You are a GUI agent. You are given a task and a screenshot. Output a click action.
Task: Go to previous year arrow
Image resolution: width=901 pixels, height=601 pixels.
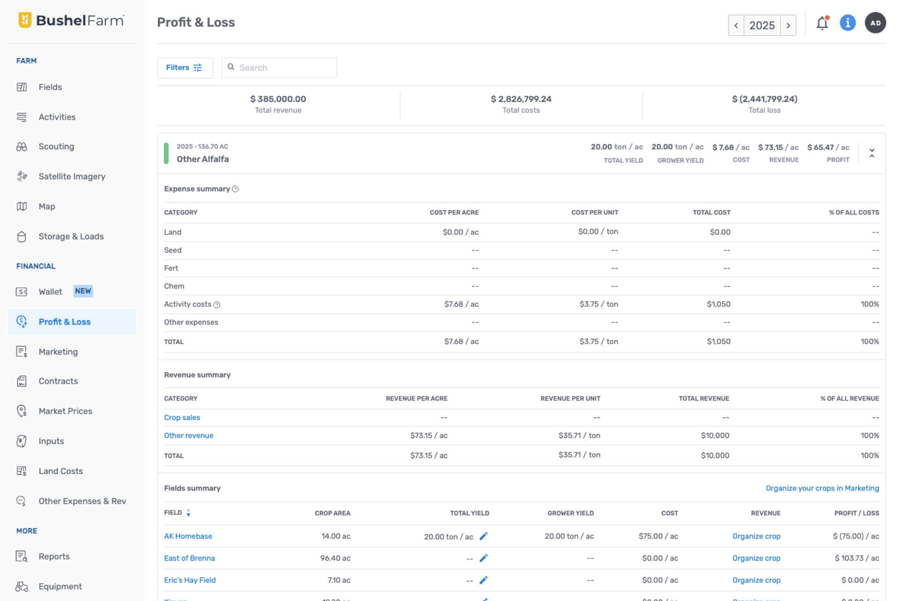click(x=736, y=26)
